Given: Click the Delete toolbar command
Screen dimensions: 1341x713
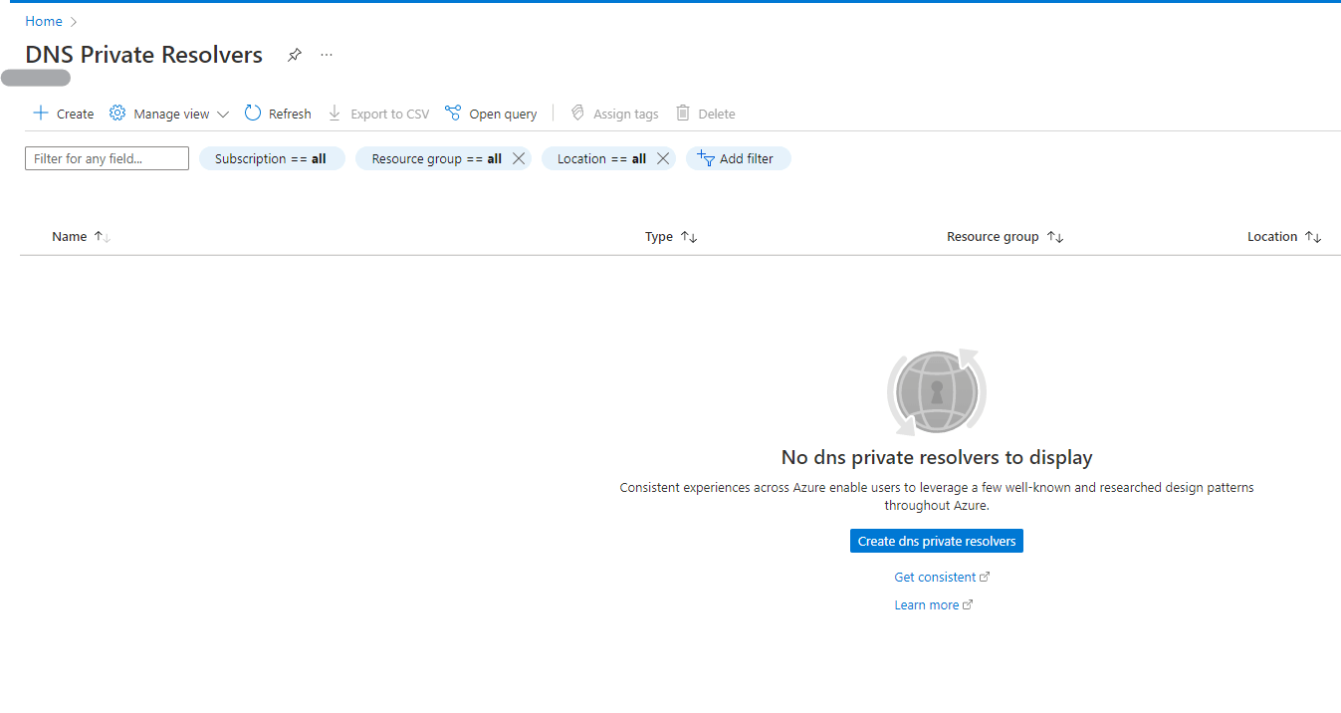Looking at the screenshot, I should pyautogui.click(x=706, y=114).
